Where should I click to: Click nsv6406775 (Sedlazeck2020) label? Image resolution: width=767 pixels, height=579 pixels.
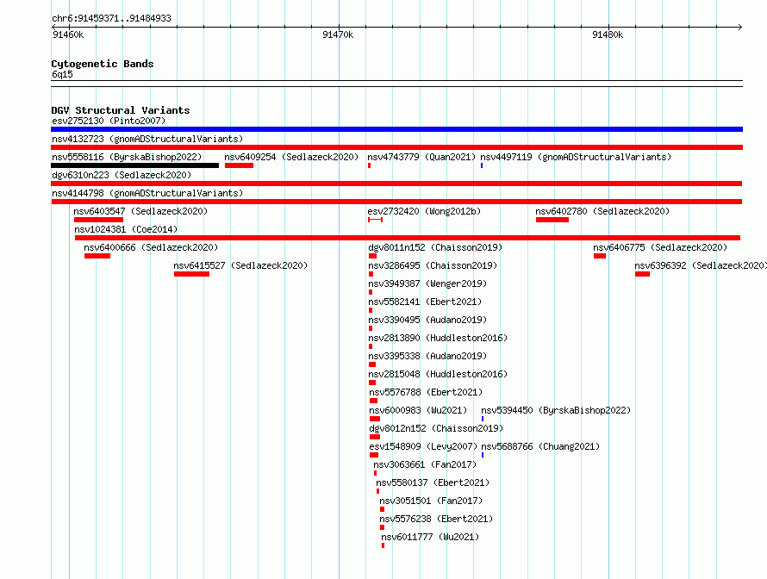click(660, 247)
